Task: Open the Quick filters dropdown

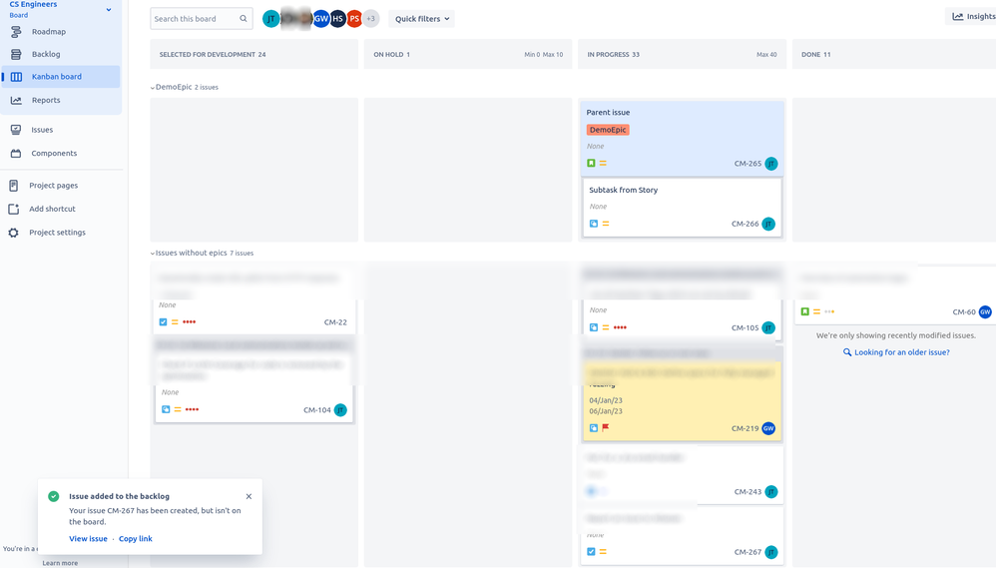Action: [422, 18]
